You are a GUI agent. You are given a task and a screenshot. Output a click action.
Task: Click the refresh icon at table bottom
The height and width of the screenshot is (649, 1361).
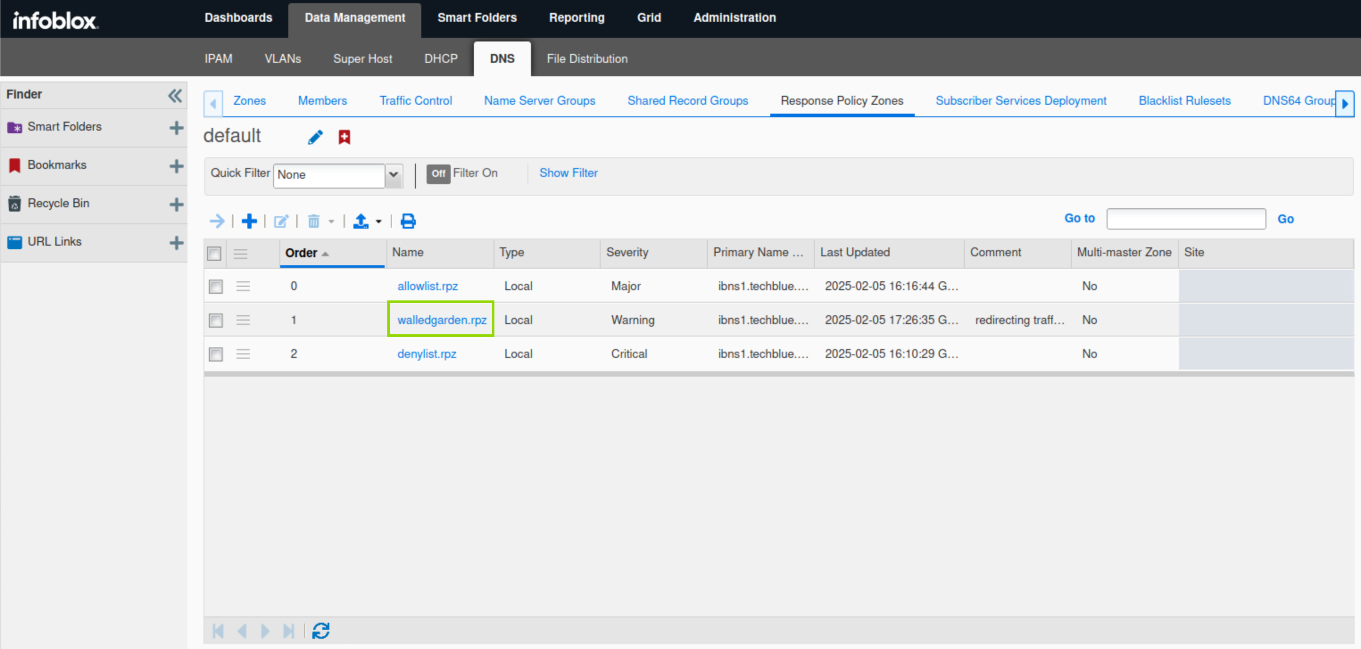coord(321,631)
